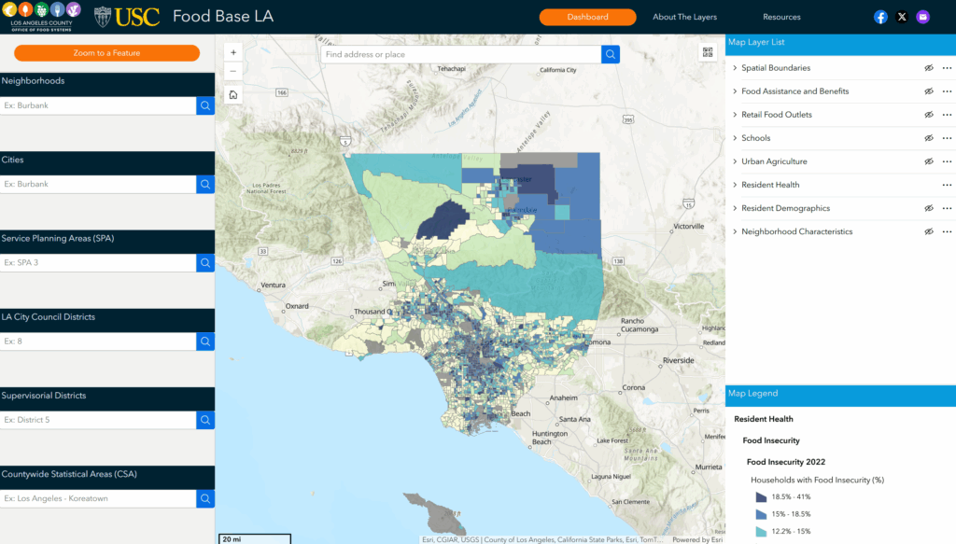Select the Dashboard button in header
The height and width of the screenshot is (544, 956).
click(587, 17)
